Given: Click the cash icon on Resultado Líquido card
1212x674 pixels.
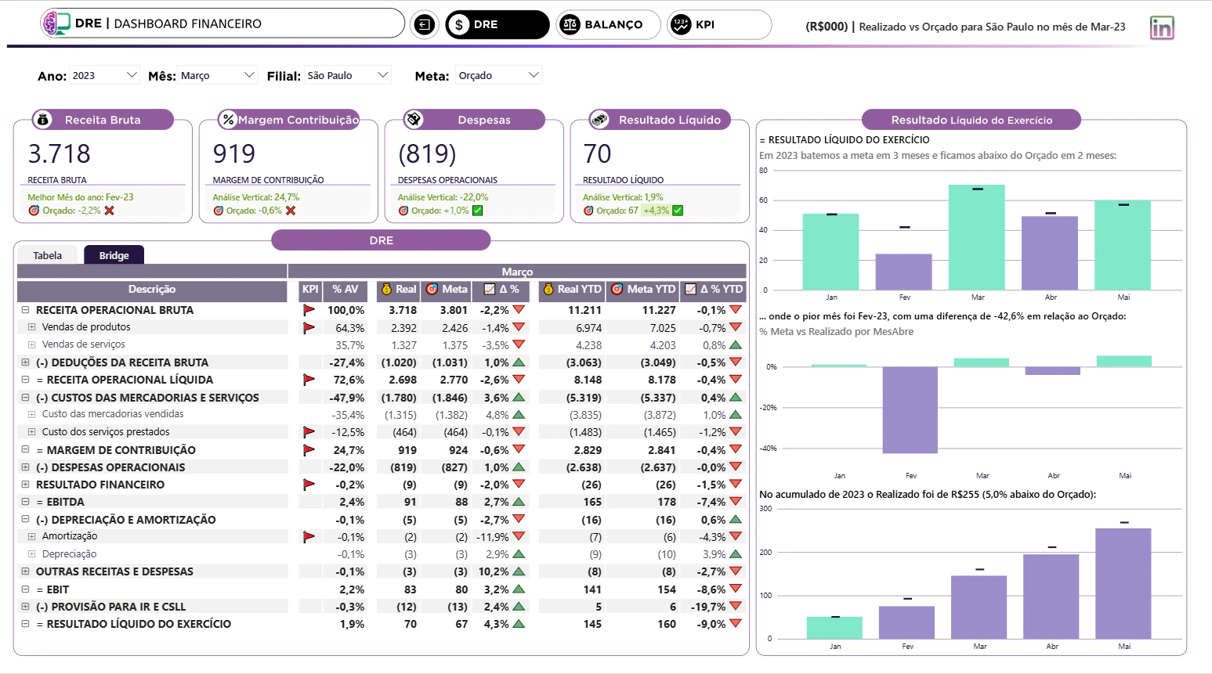Looking at the screenshot, I should [599, 120].
